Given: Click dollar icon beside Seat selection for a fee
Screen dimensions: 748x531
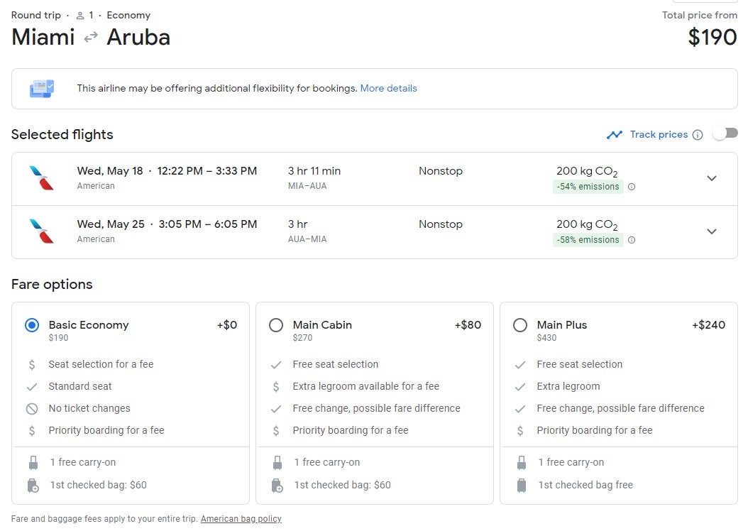Looking at the screenshot, I should click(32, 365).
